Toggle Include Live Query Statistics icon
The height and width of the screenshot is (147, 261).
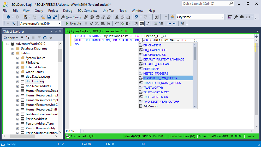[x=122, y=23]
